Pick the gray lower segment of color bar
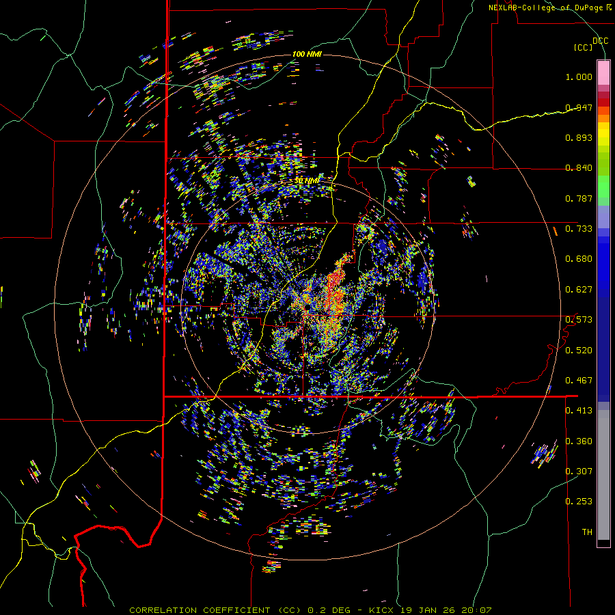 tap(603, 475)
